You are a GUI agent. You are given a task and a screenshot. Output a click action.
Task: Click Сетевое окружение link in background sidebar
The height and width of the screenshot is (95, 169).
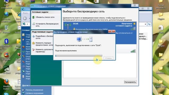click(x=35, y=93)
